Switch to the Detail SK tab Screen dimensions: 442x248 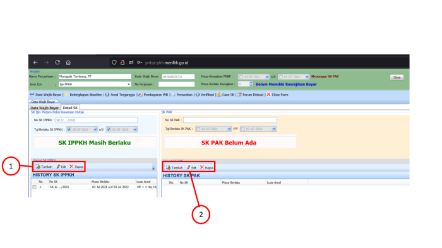[x=70, y=108]
